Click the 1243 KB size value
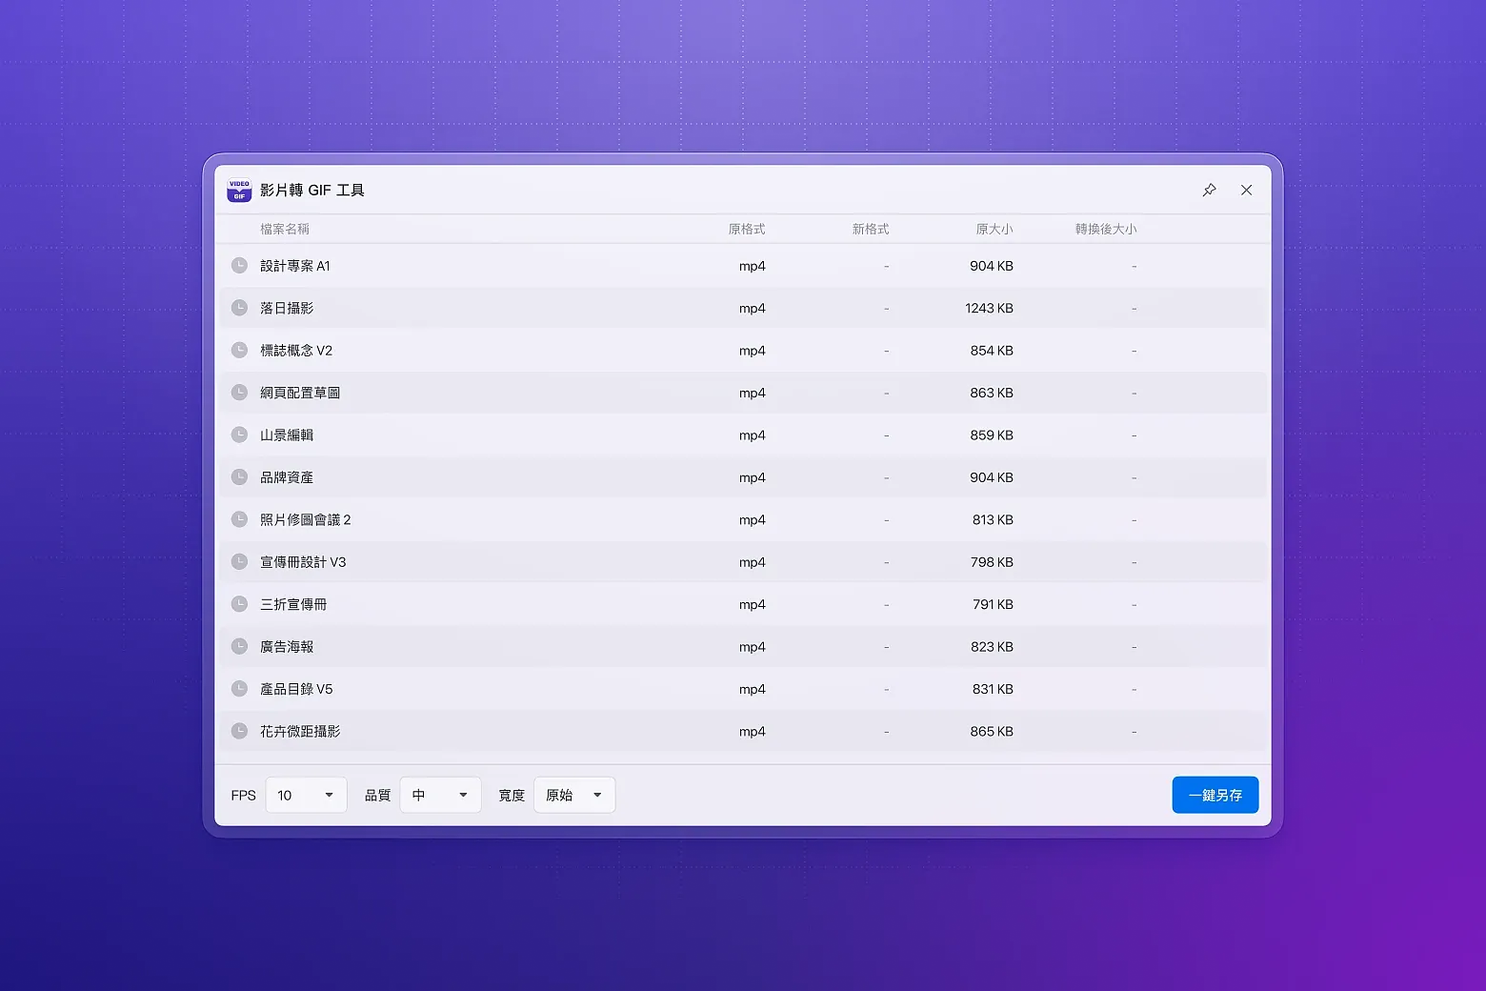This screenshot has width=1486, height=991. 989,308
